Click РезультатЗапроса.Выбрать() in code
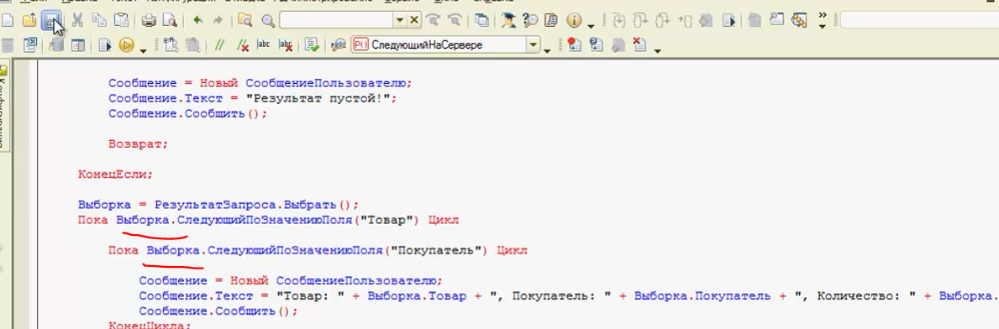This screenshot has height=329, width=999. coord(253,205)
